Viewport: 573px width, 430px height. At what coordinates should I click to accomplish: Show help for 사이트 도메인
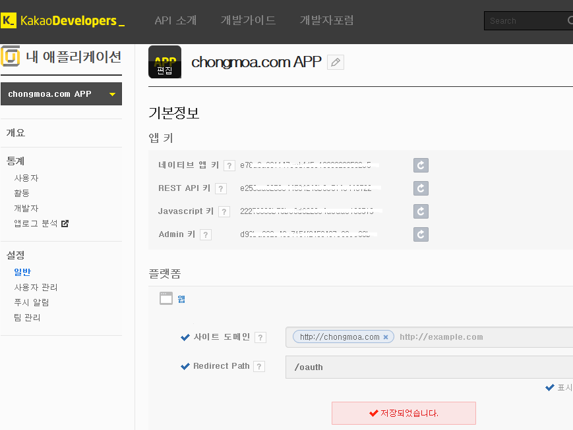pos(260,337)
